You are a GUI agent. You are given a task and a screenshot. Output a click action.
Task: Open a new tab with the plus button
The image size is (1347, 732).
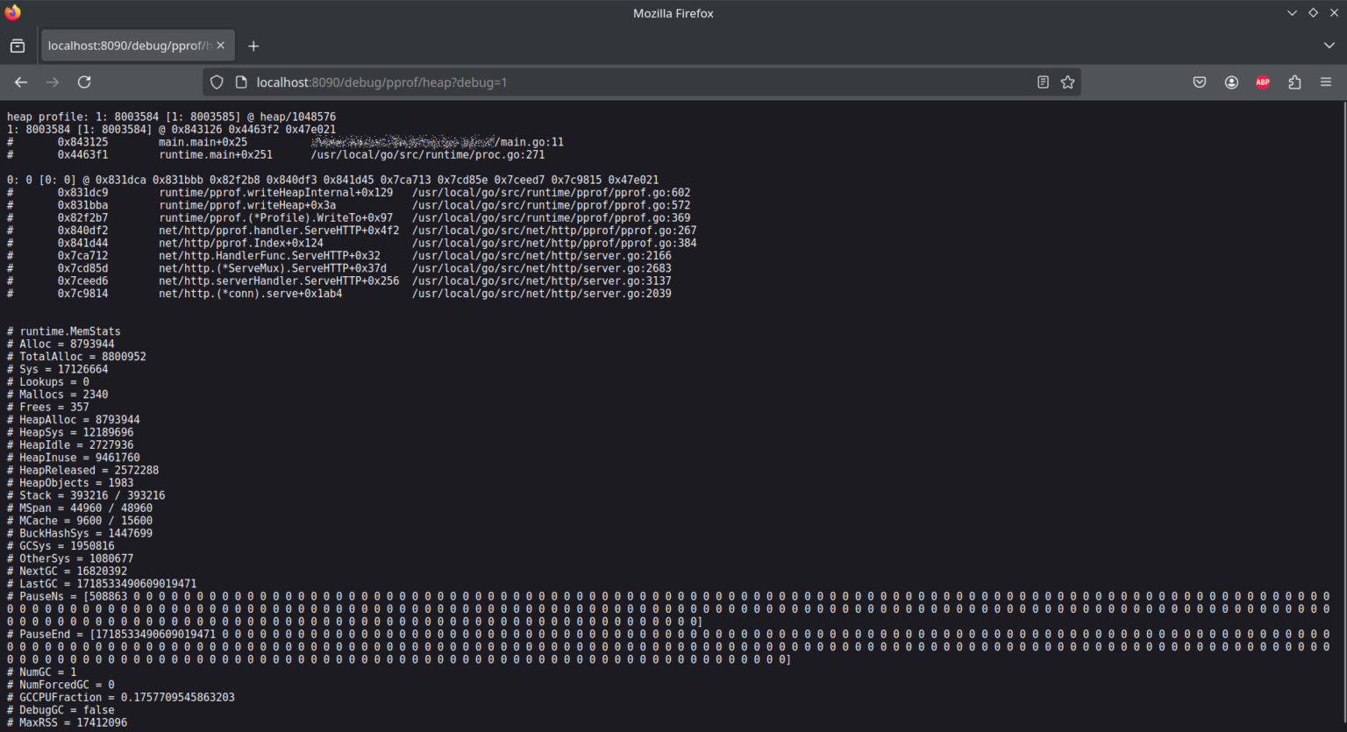(253, 46)
